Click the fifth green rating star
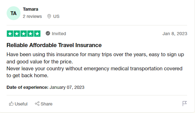 (37, 34)
